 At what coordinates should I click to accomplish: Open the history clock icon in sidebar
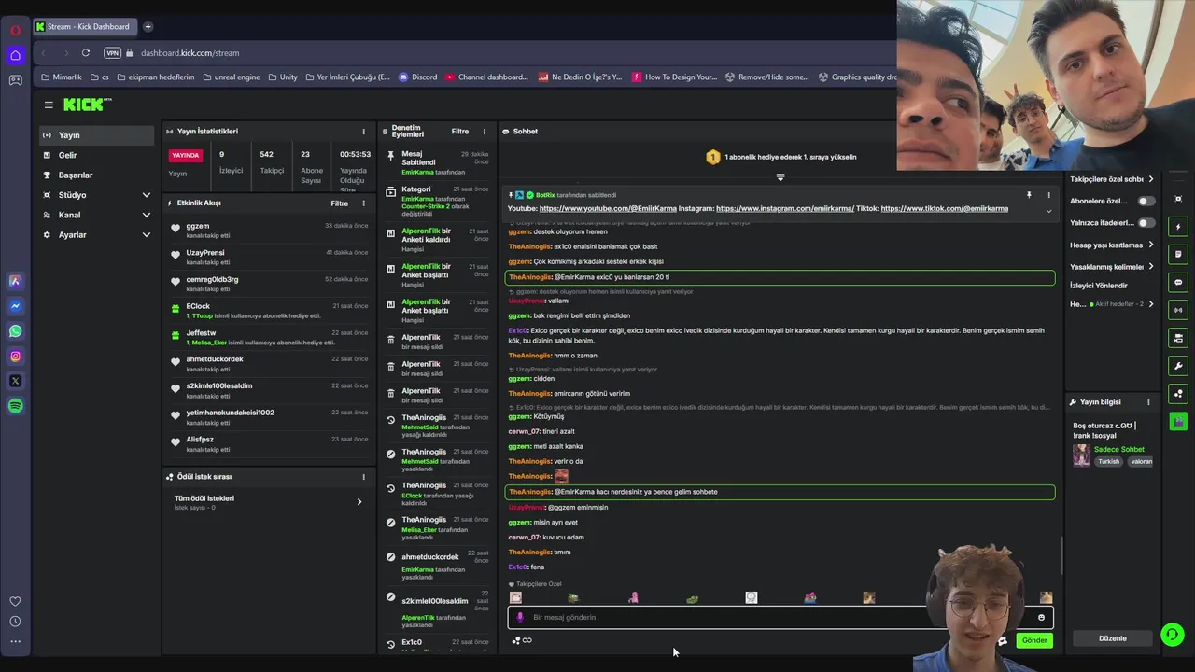15,622
